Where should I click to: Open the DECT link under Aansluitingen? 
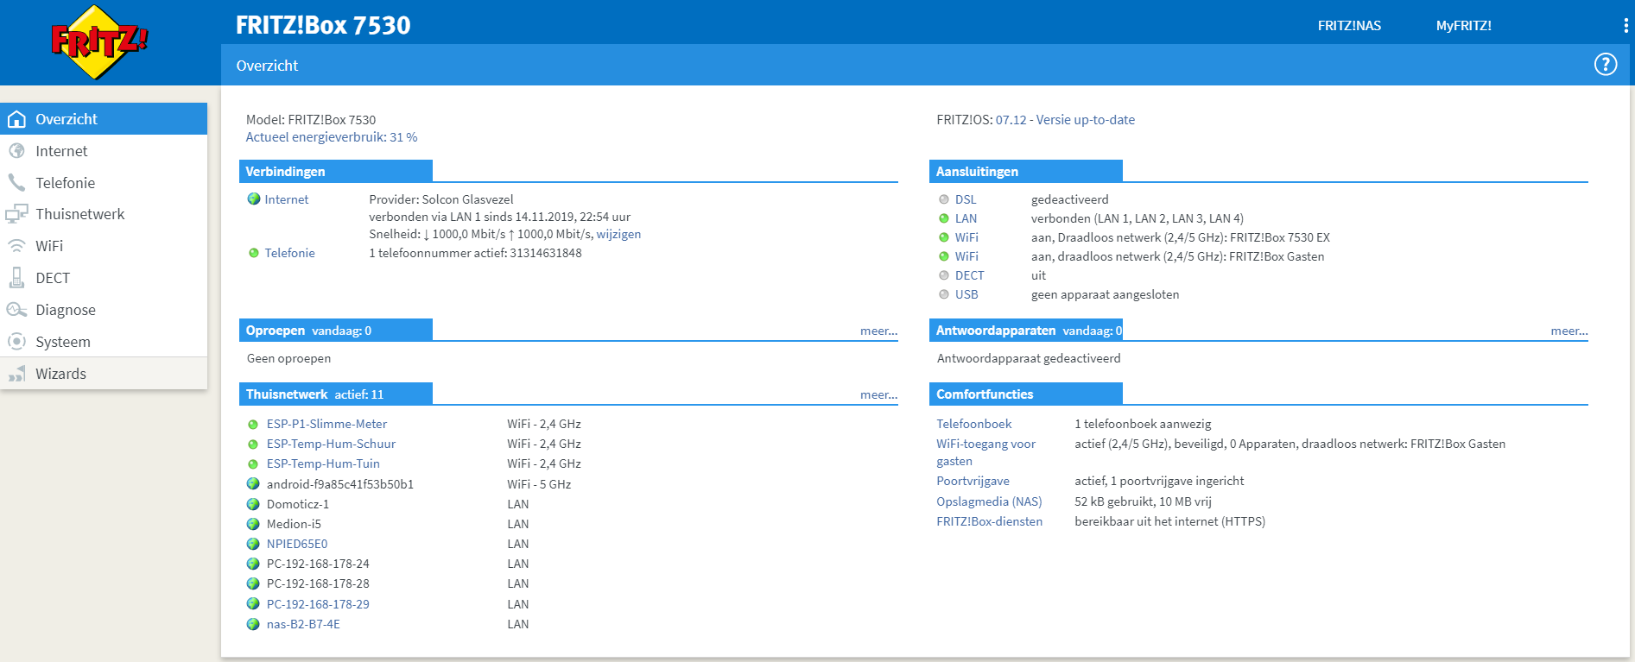coord(969,275)
